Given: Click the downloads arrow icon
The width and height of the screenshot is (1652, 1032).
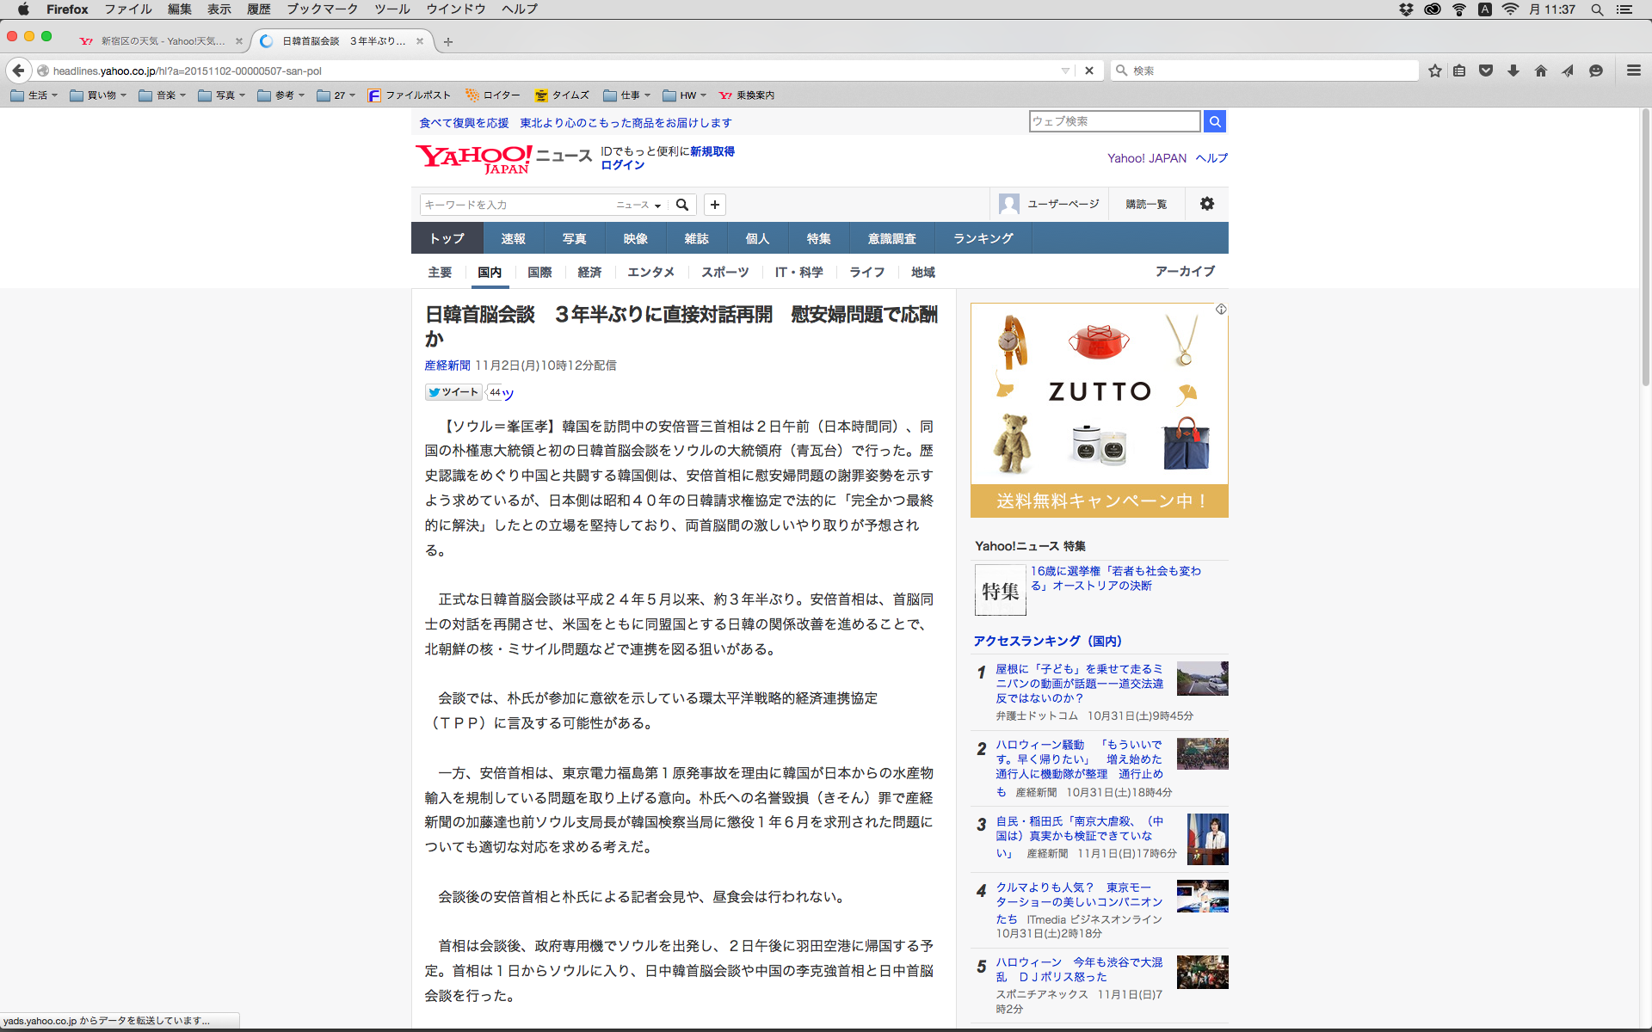Looking at the screenshot, I should (1513, 71).
